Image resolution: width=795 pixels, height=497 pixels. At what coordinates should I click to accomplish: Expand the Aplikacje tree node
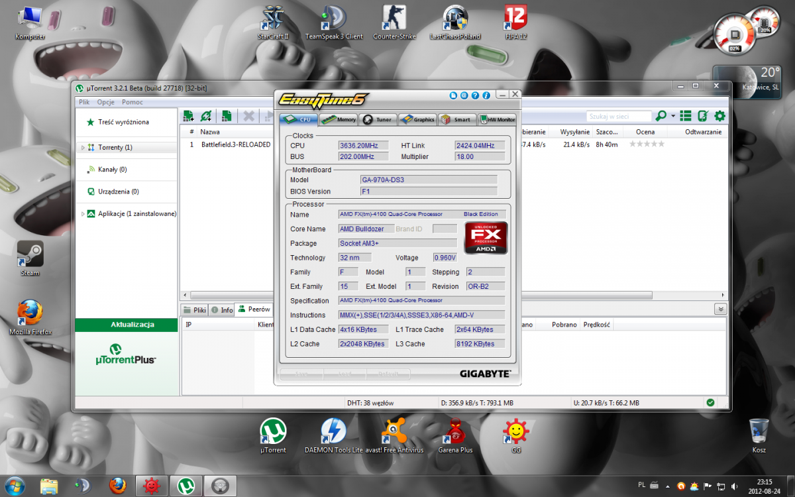(x=83, y=214)
